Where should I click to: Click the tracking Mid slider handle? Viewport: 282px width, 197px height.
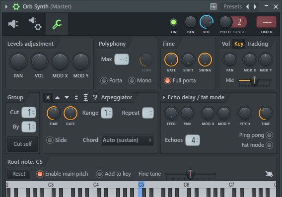pyautogui.click(x=254, y=80)
